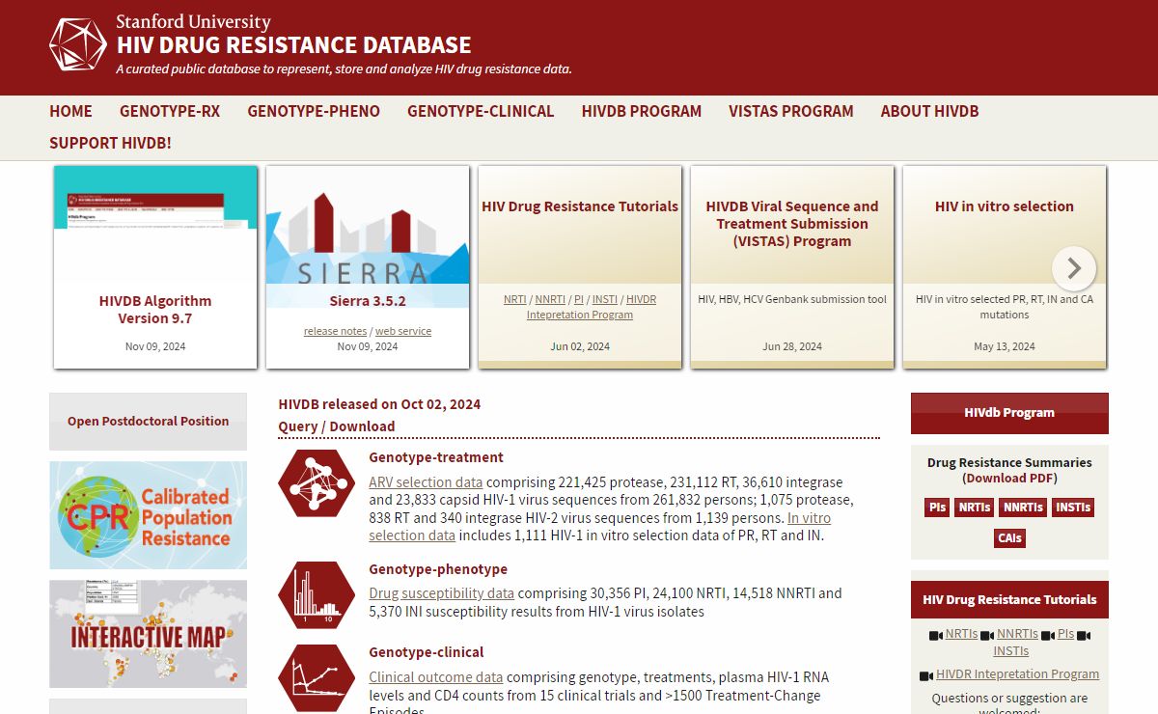Image resolution: width=1158 pixels, height=714 pixels.
Task: Open HIV in vitro selection card title
Action: click(1005, 206)
